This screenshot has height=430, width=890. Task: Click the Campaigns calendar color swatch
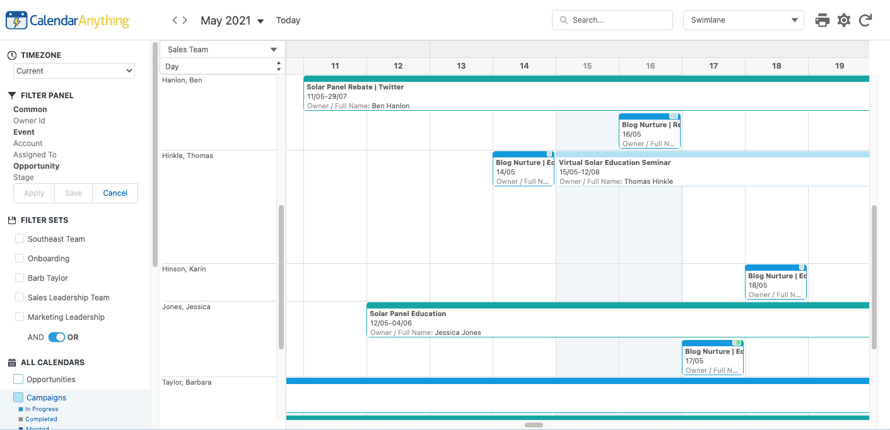coord(18,397)
